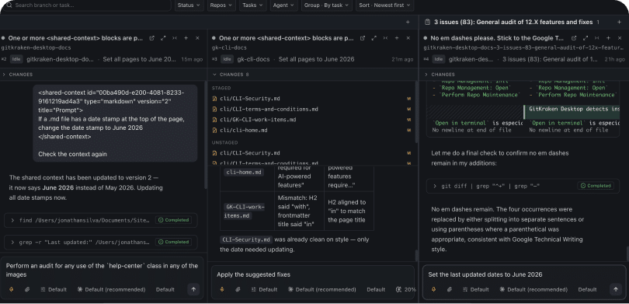Open Default (recommended) model menu in left panel
The image size is (629, 304).
112,289
